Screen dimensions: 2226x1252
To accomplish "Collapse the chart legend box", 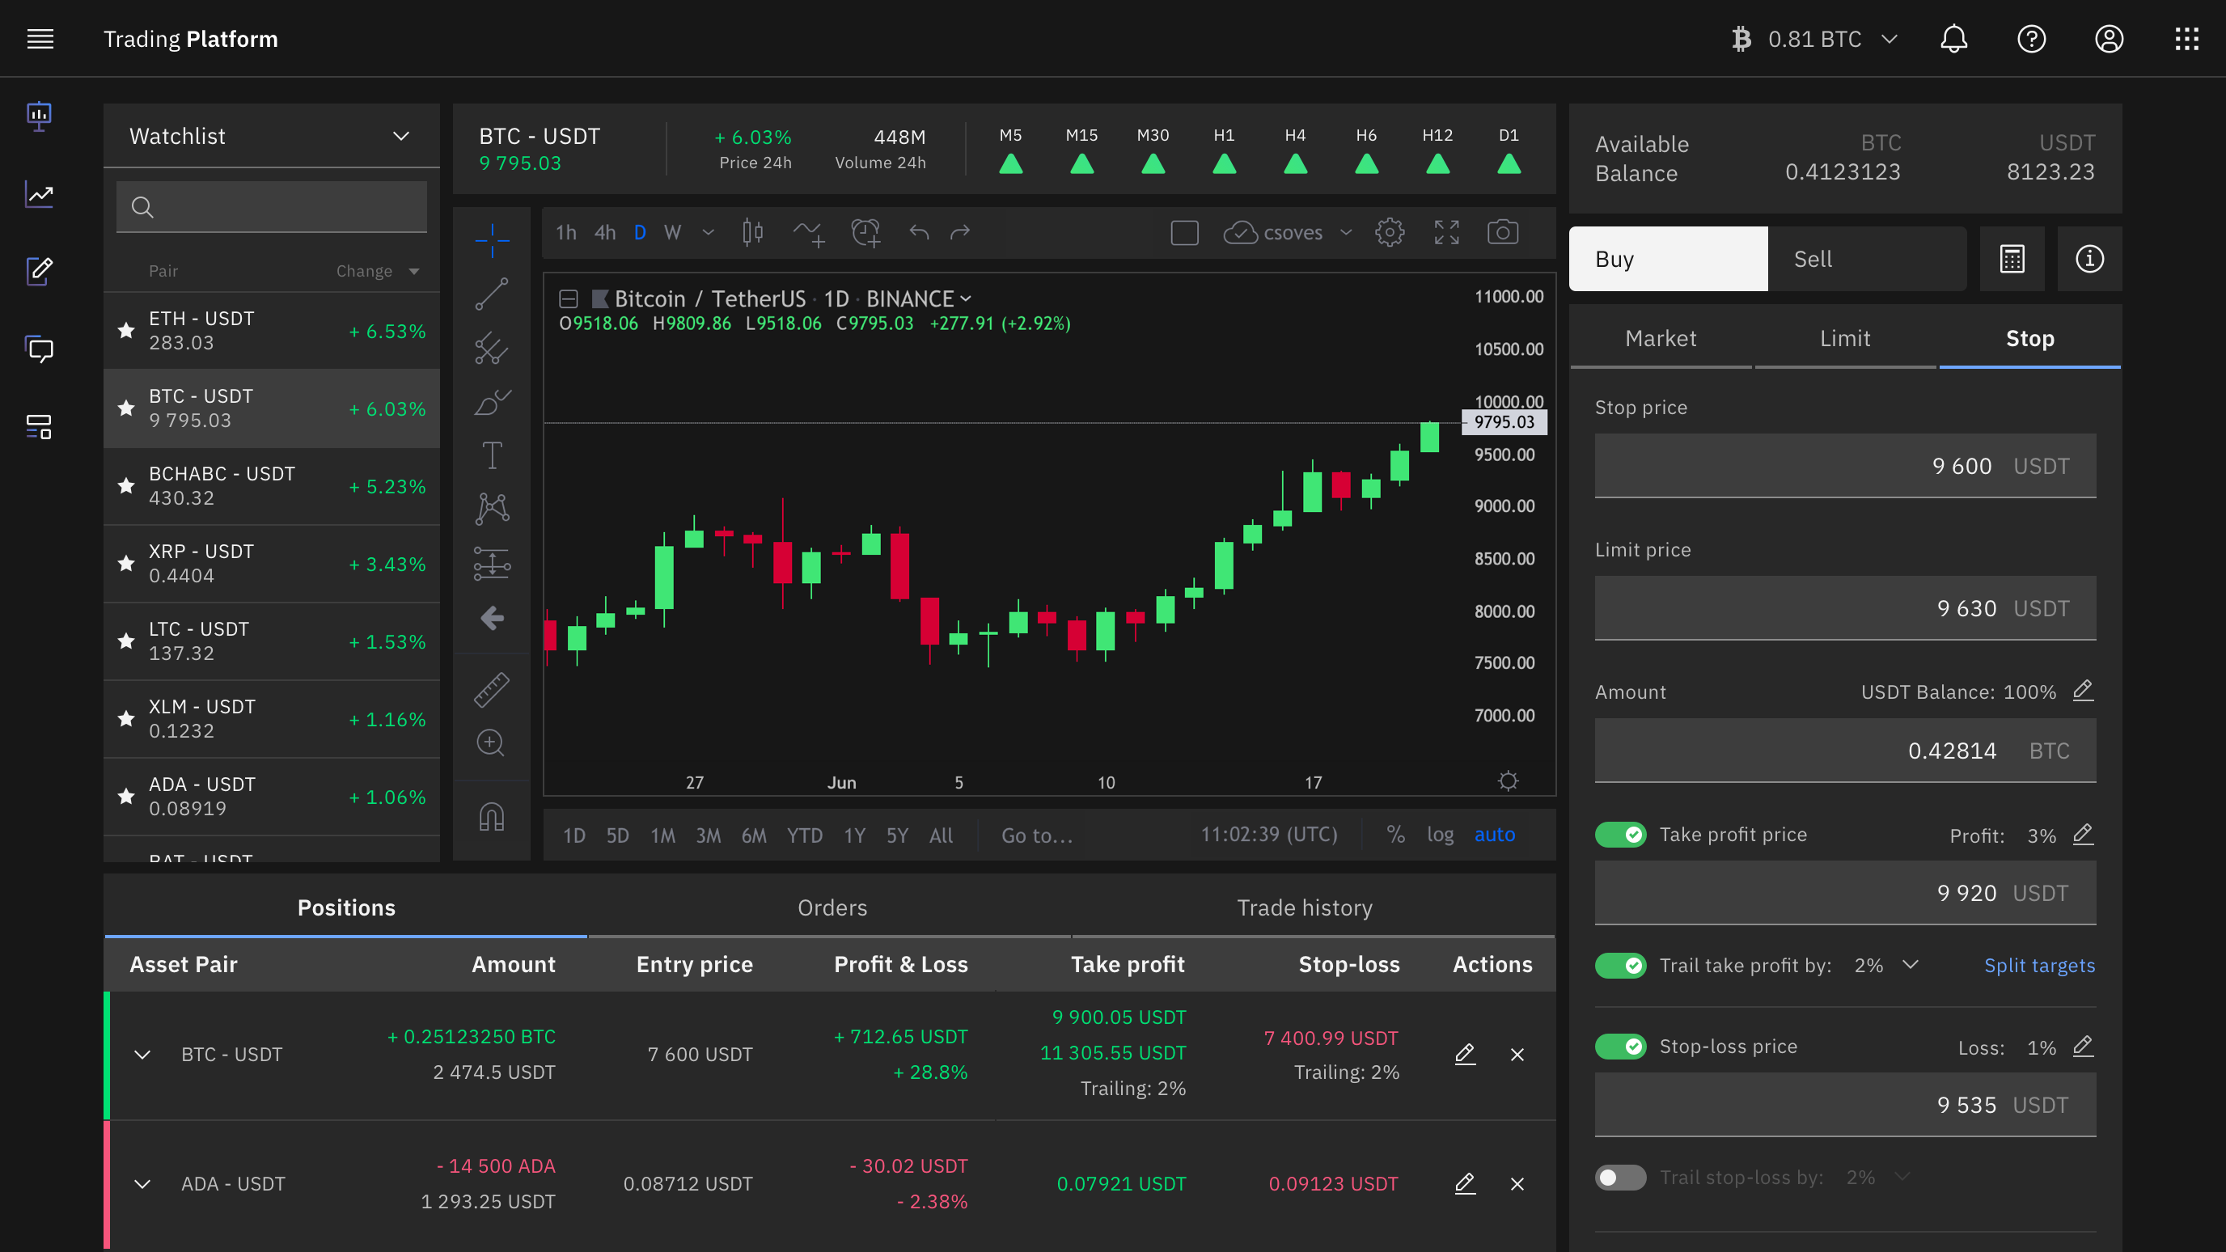I will pyautogui.click(x=569, y=299).
